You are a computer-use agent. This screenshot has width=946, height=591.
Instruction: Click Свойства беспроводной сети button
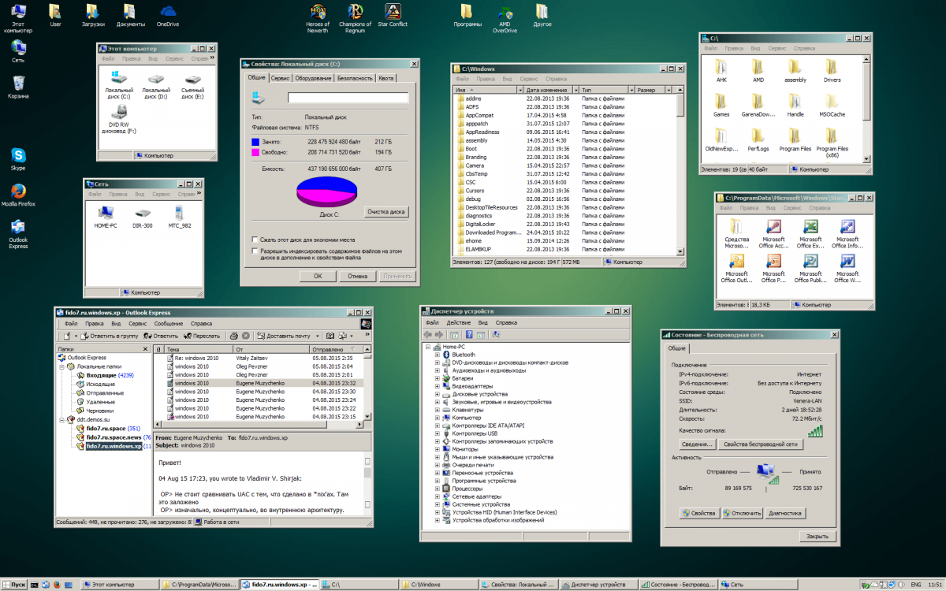tap(761, 444)
